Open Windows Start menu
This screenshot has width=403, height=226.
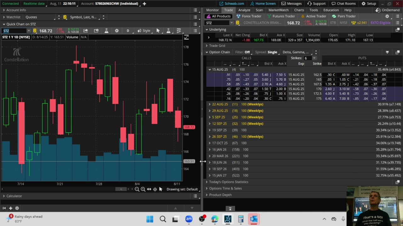150,219
